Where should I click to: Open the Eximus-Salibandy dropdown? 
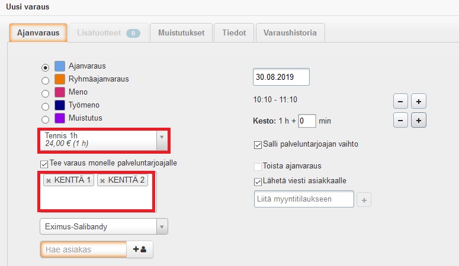pos(104,226)
